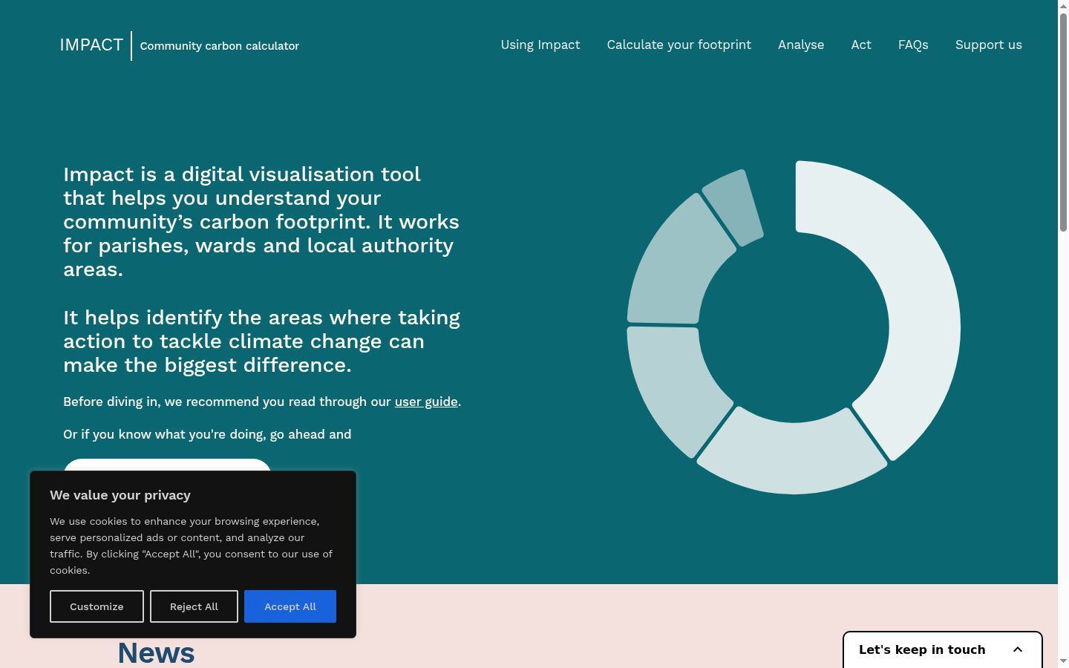Open the FAQs page link
Screen dimensions: 1069x668
[913, 45]
